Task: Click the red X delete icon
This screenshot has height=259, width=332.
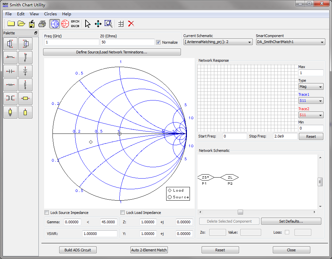Action: pyautogui.click(x=131, y=24)
